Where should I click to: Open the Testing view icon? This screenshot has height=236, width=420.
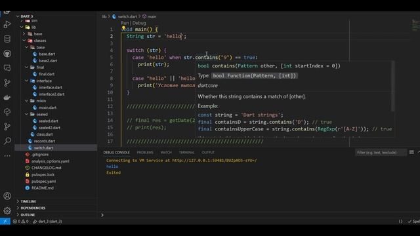click(x=7, y=112)
